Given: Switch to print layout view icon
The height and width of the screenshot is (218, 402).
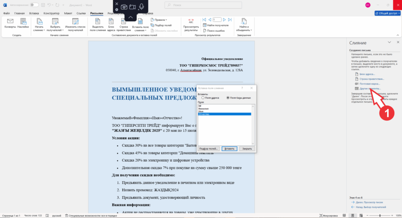Looking at the screenshot, I should 353,216.
